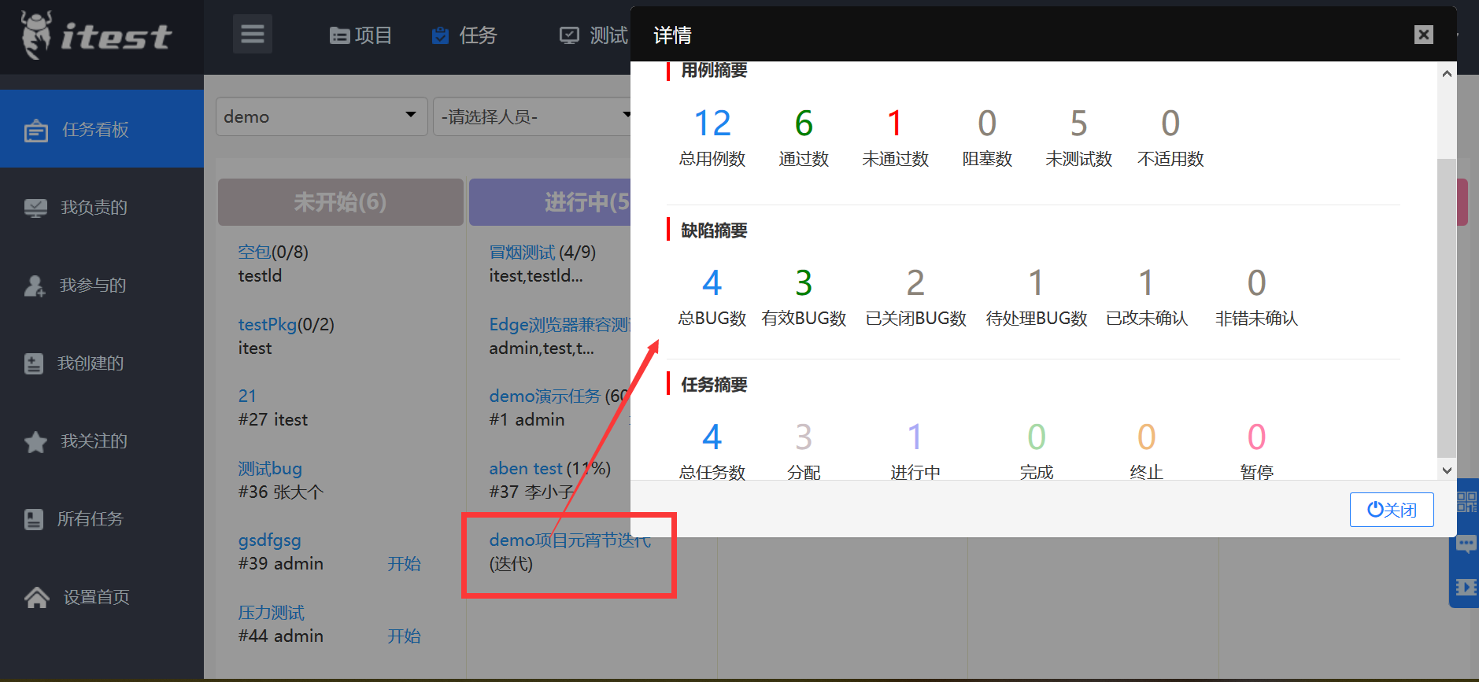1479x682 pixels.
Task: Open 设置首页 sidebar item
Action: (x=102, y=597)
